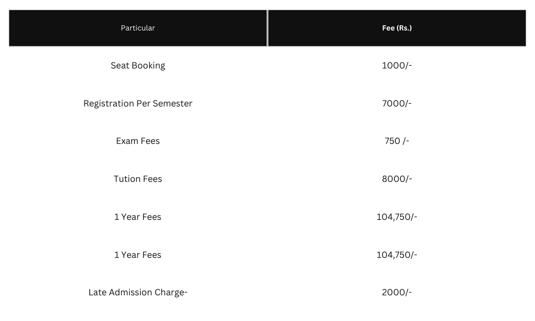Select the first 104,750/- fee value
The image size is (535, 321).
(x=397, y=217)
